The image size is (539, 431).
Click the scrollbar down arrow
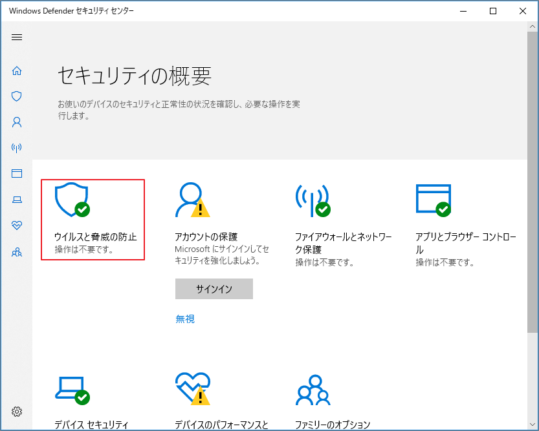(533, 425)
